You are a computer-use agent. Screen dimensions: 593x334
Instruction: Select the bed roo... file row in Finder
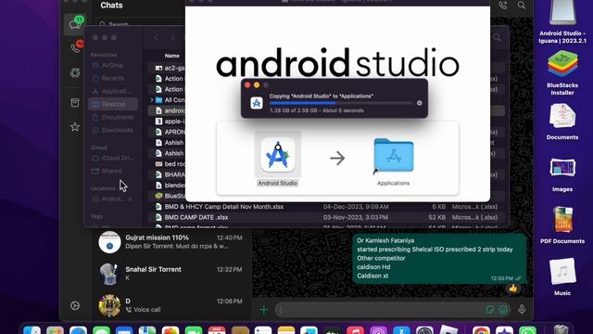coord(167,164)
